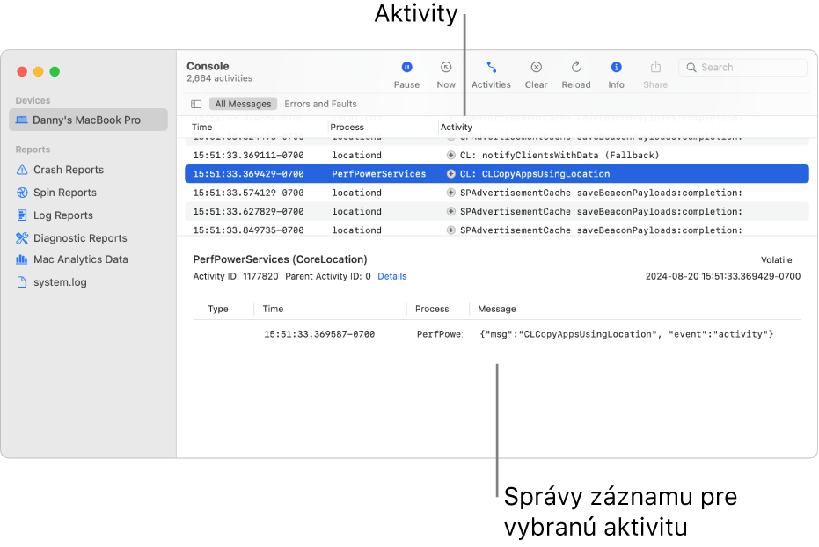Select Danny's MacBook Pro device

(x=88, y=120)
